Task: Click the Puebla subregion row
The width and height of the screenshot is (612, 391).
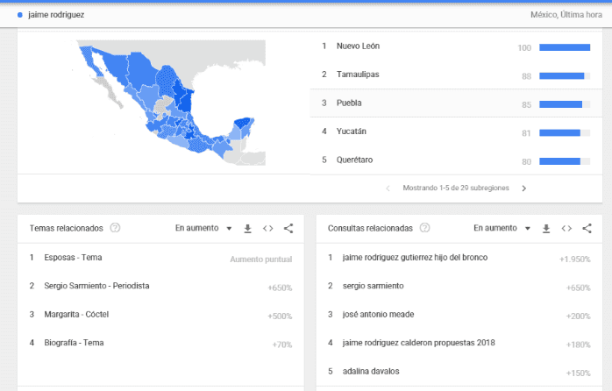Action: click(x=349, y=103)
